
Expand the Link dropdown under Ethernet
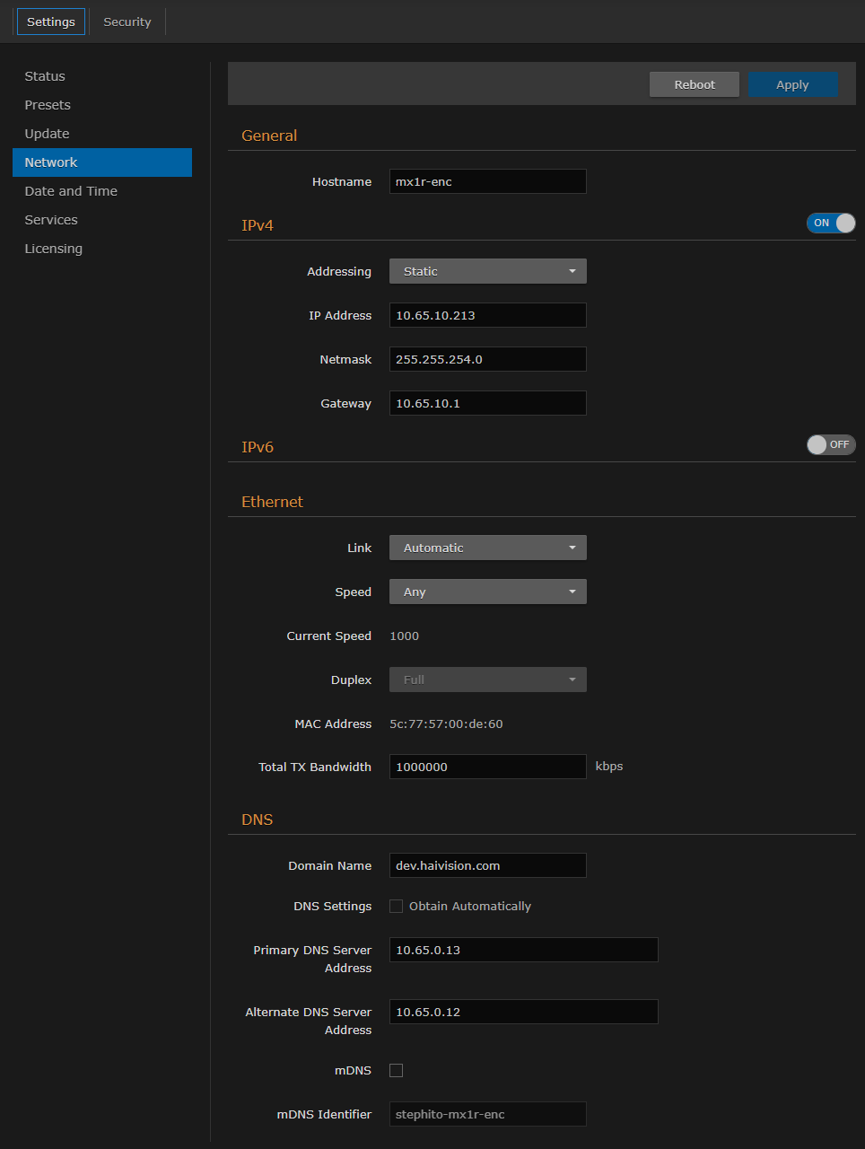point(487,547)
